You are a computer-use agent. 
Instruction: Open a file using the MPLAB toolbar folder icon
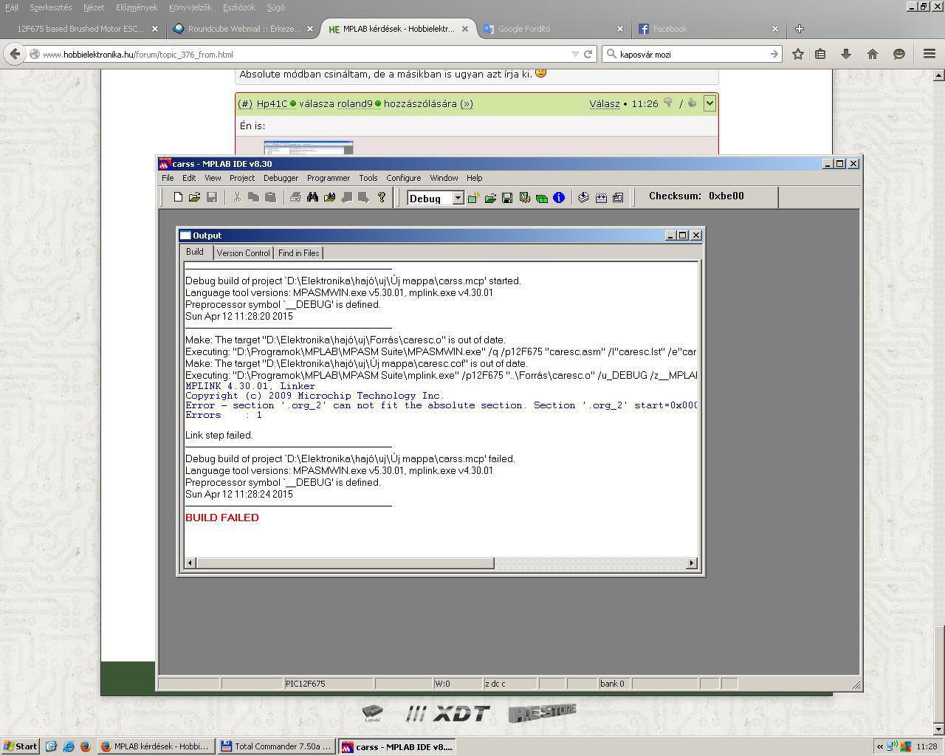(x=194, y=197)
